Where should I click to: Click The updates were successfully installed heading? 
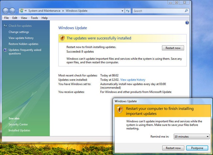99,38
